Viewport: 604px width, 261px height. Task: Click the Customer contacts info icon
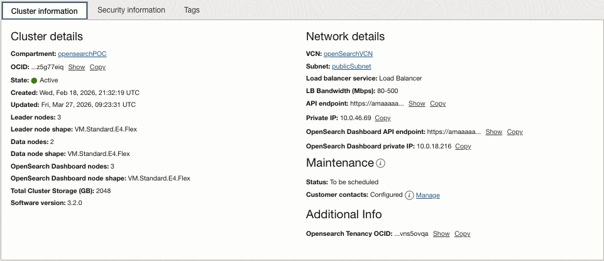[x=409, y=195]
